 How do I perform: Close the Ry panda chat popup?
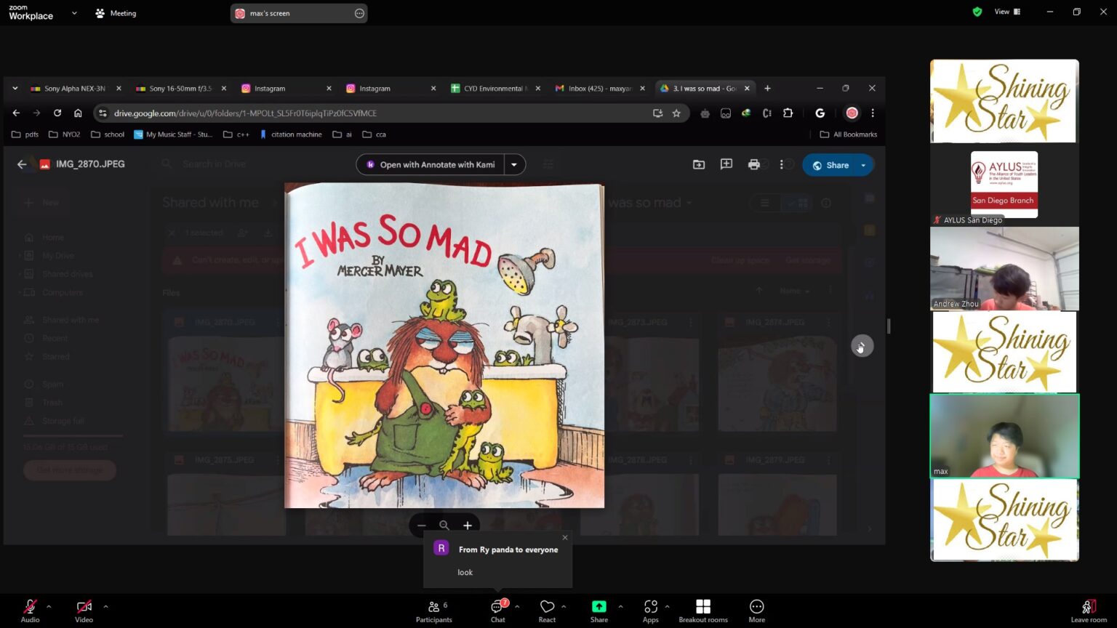click(x=565, y=538)
